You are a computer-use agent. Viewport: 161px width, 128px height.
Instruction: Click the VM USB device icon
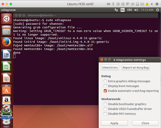113,4
